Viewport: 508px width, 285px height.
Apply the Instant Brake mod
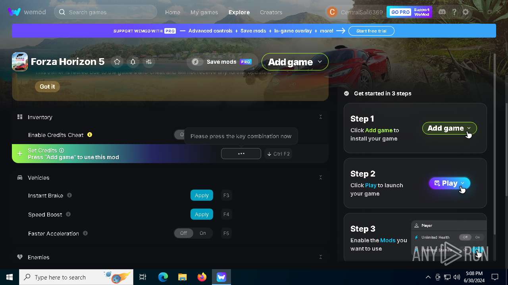click(x=202, y=195)
